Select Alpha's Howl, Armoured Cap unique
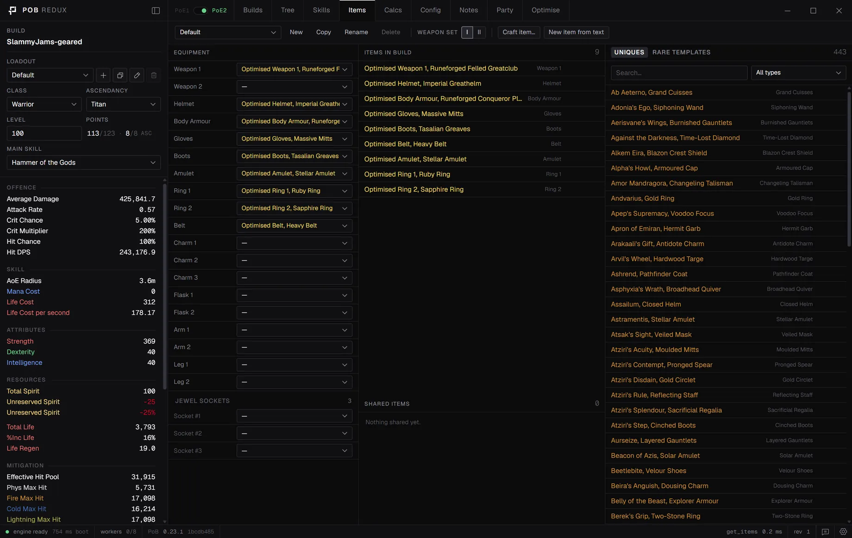The image size is (852, 538). 726,168
